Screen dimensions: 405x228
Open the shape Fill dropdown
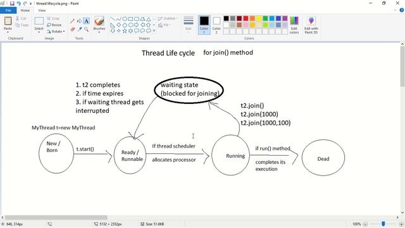[165, 25]
